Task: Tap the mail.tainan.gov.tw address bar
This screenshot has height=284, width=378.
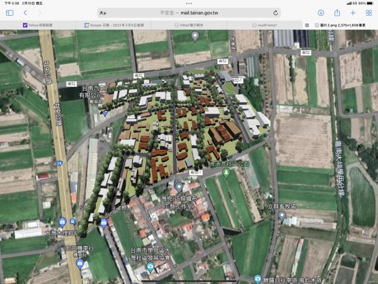Action: (188, 13)
